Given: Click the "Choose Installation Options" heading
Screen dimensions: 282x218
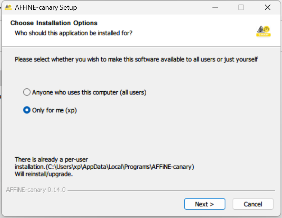Looking at the screenshot, I should (54, 23).
